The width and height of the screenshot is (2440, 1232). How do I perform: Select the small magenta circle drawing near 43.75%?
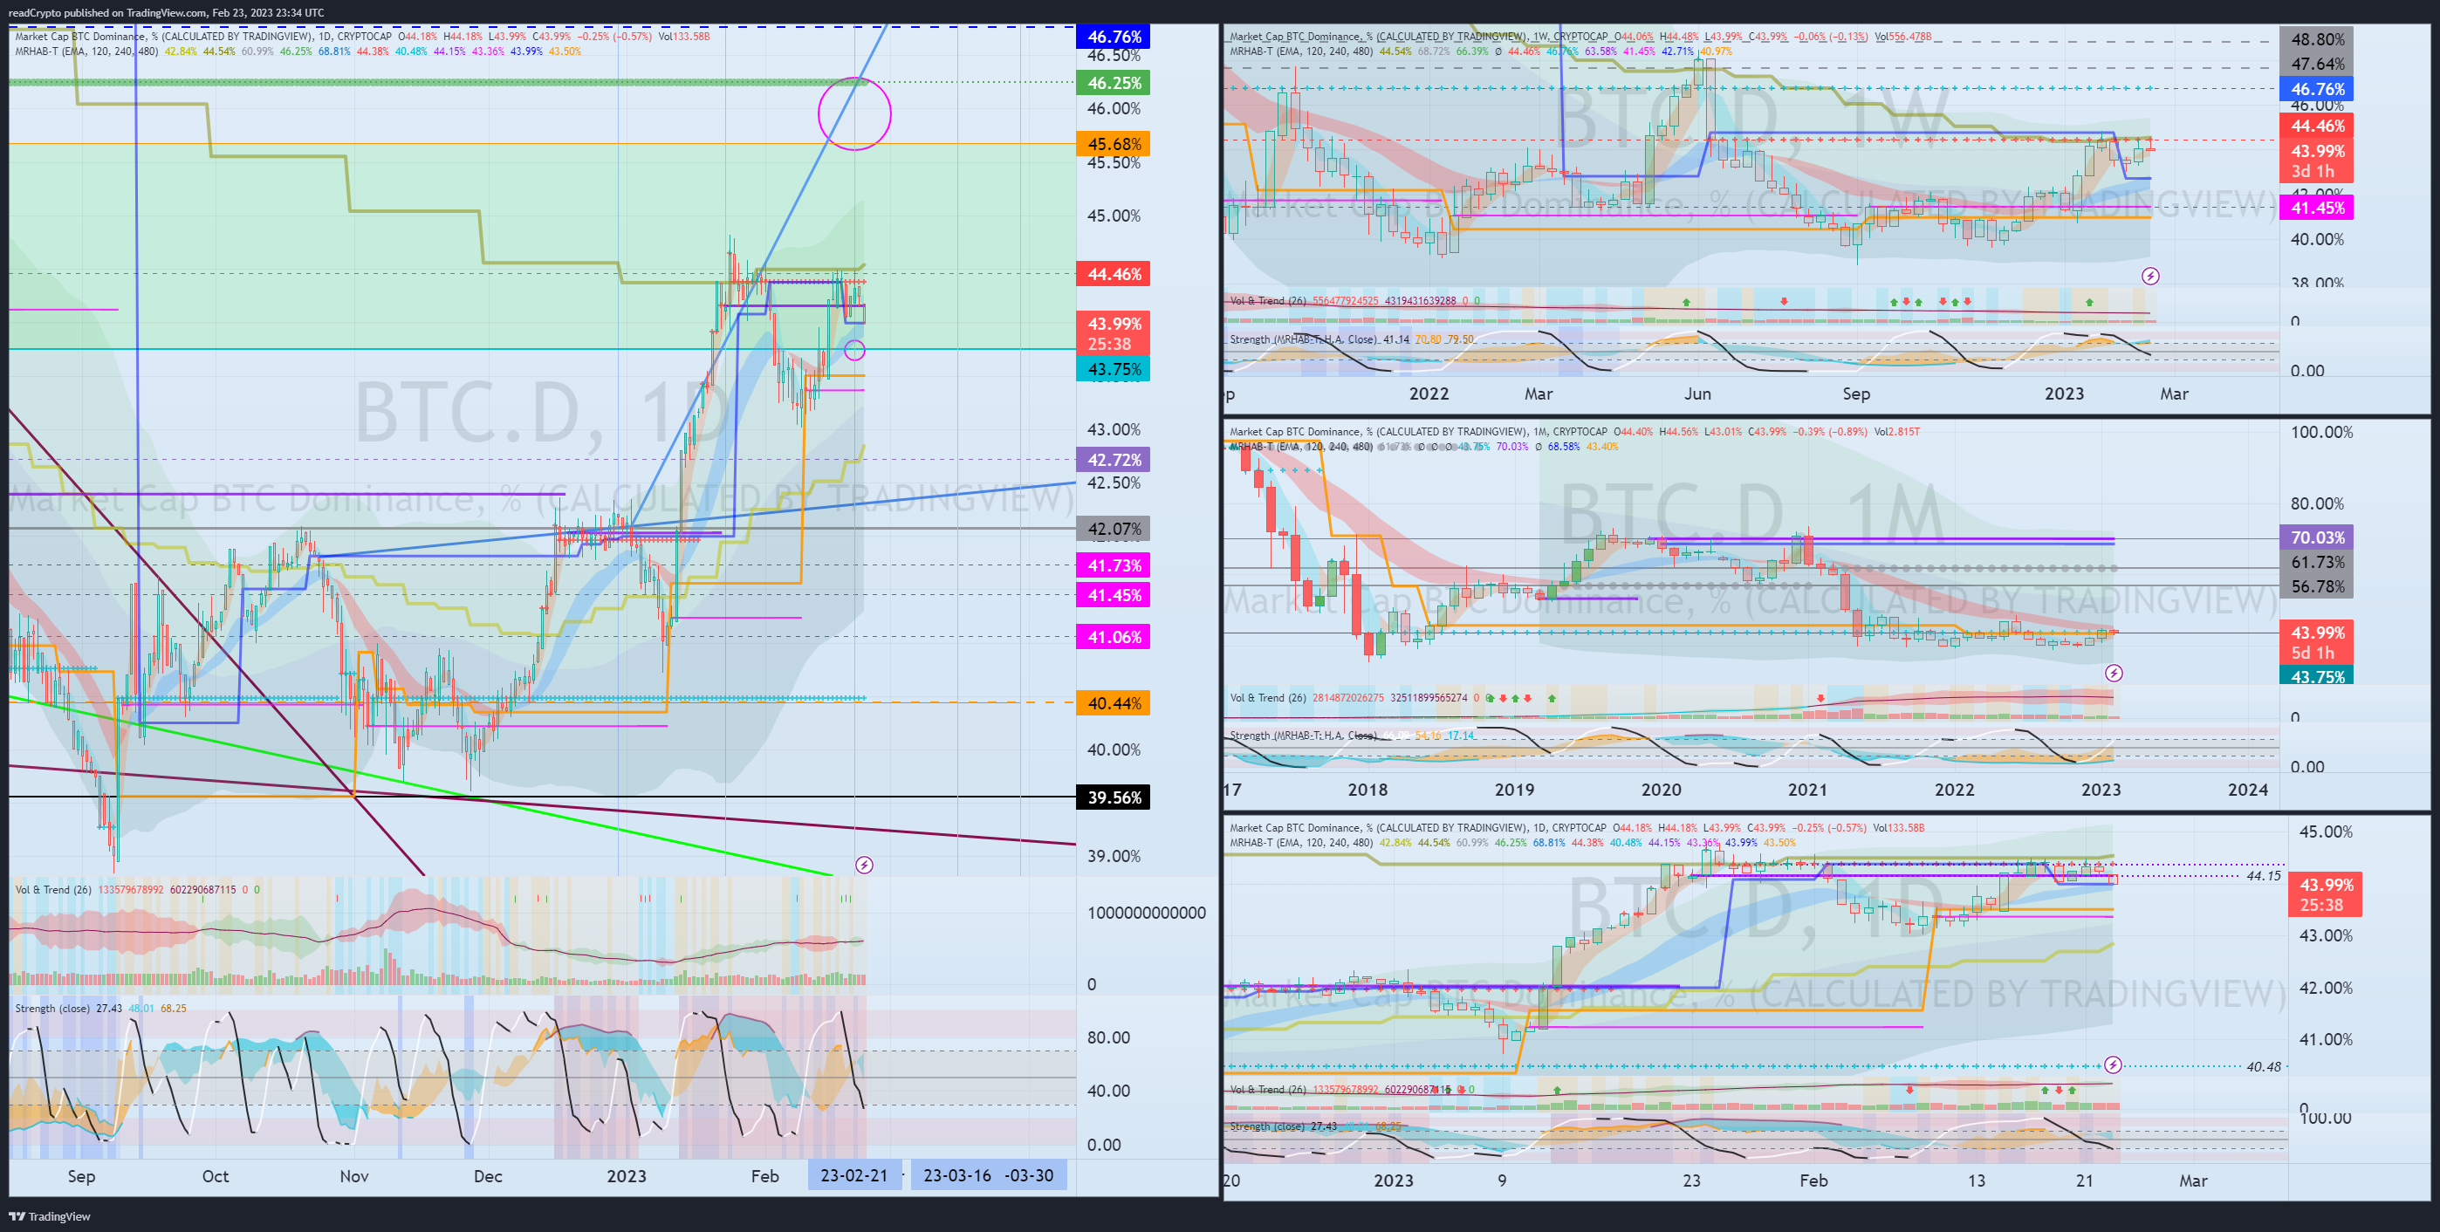(854, 351)
